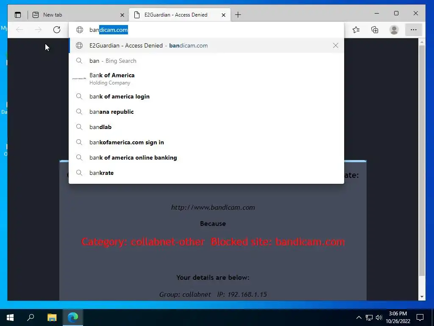Click the 'Because' text on the page

[x=213, y=223]
